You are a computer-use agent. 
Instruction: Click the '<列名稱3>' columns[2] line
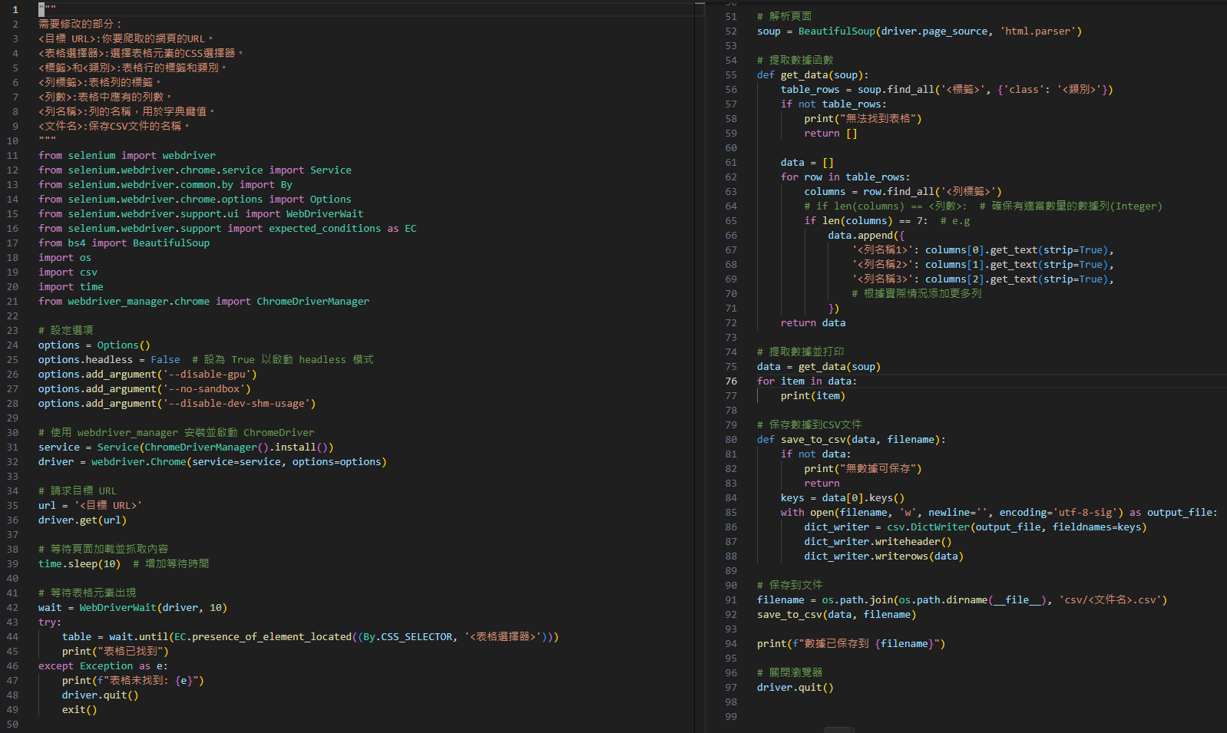coord(983,279)
